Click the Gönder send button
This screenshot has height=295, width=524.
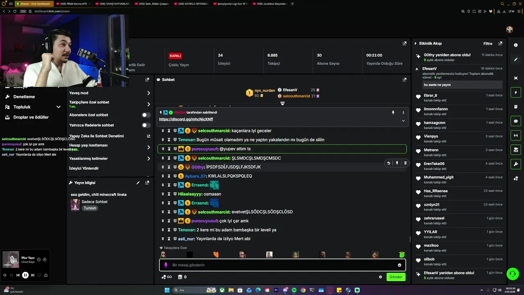point(396,277)
